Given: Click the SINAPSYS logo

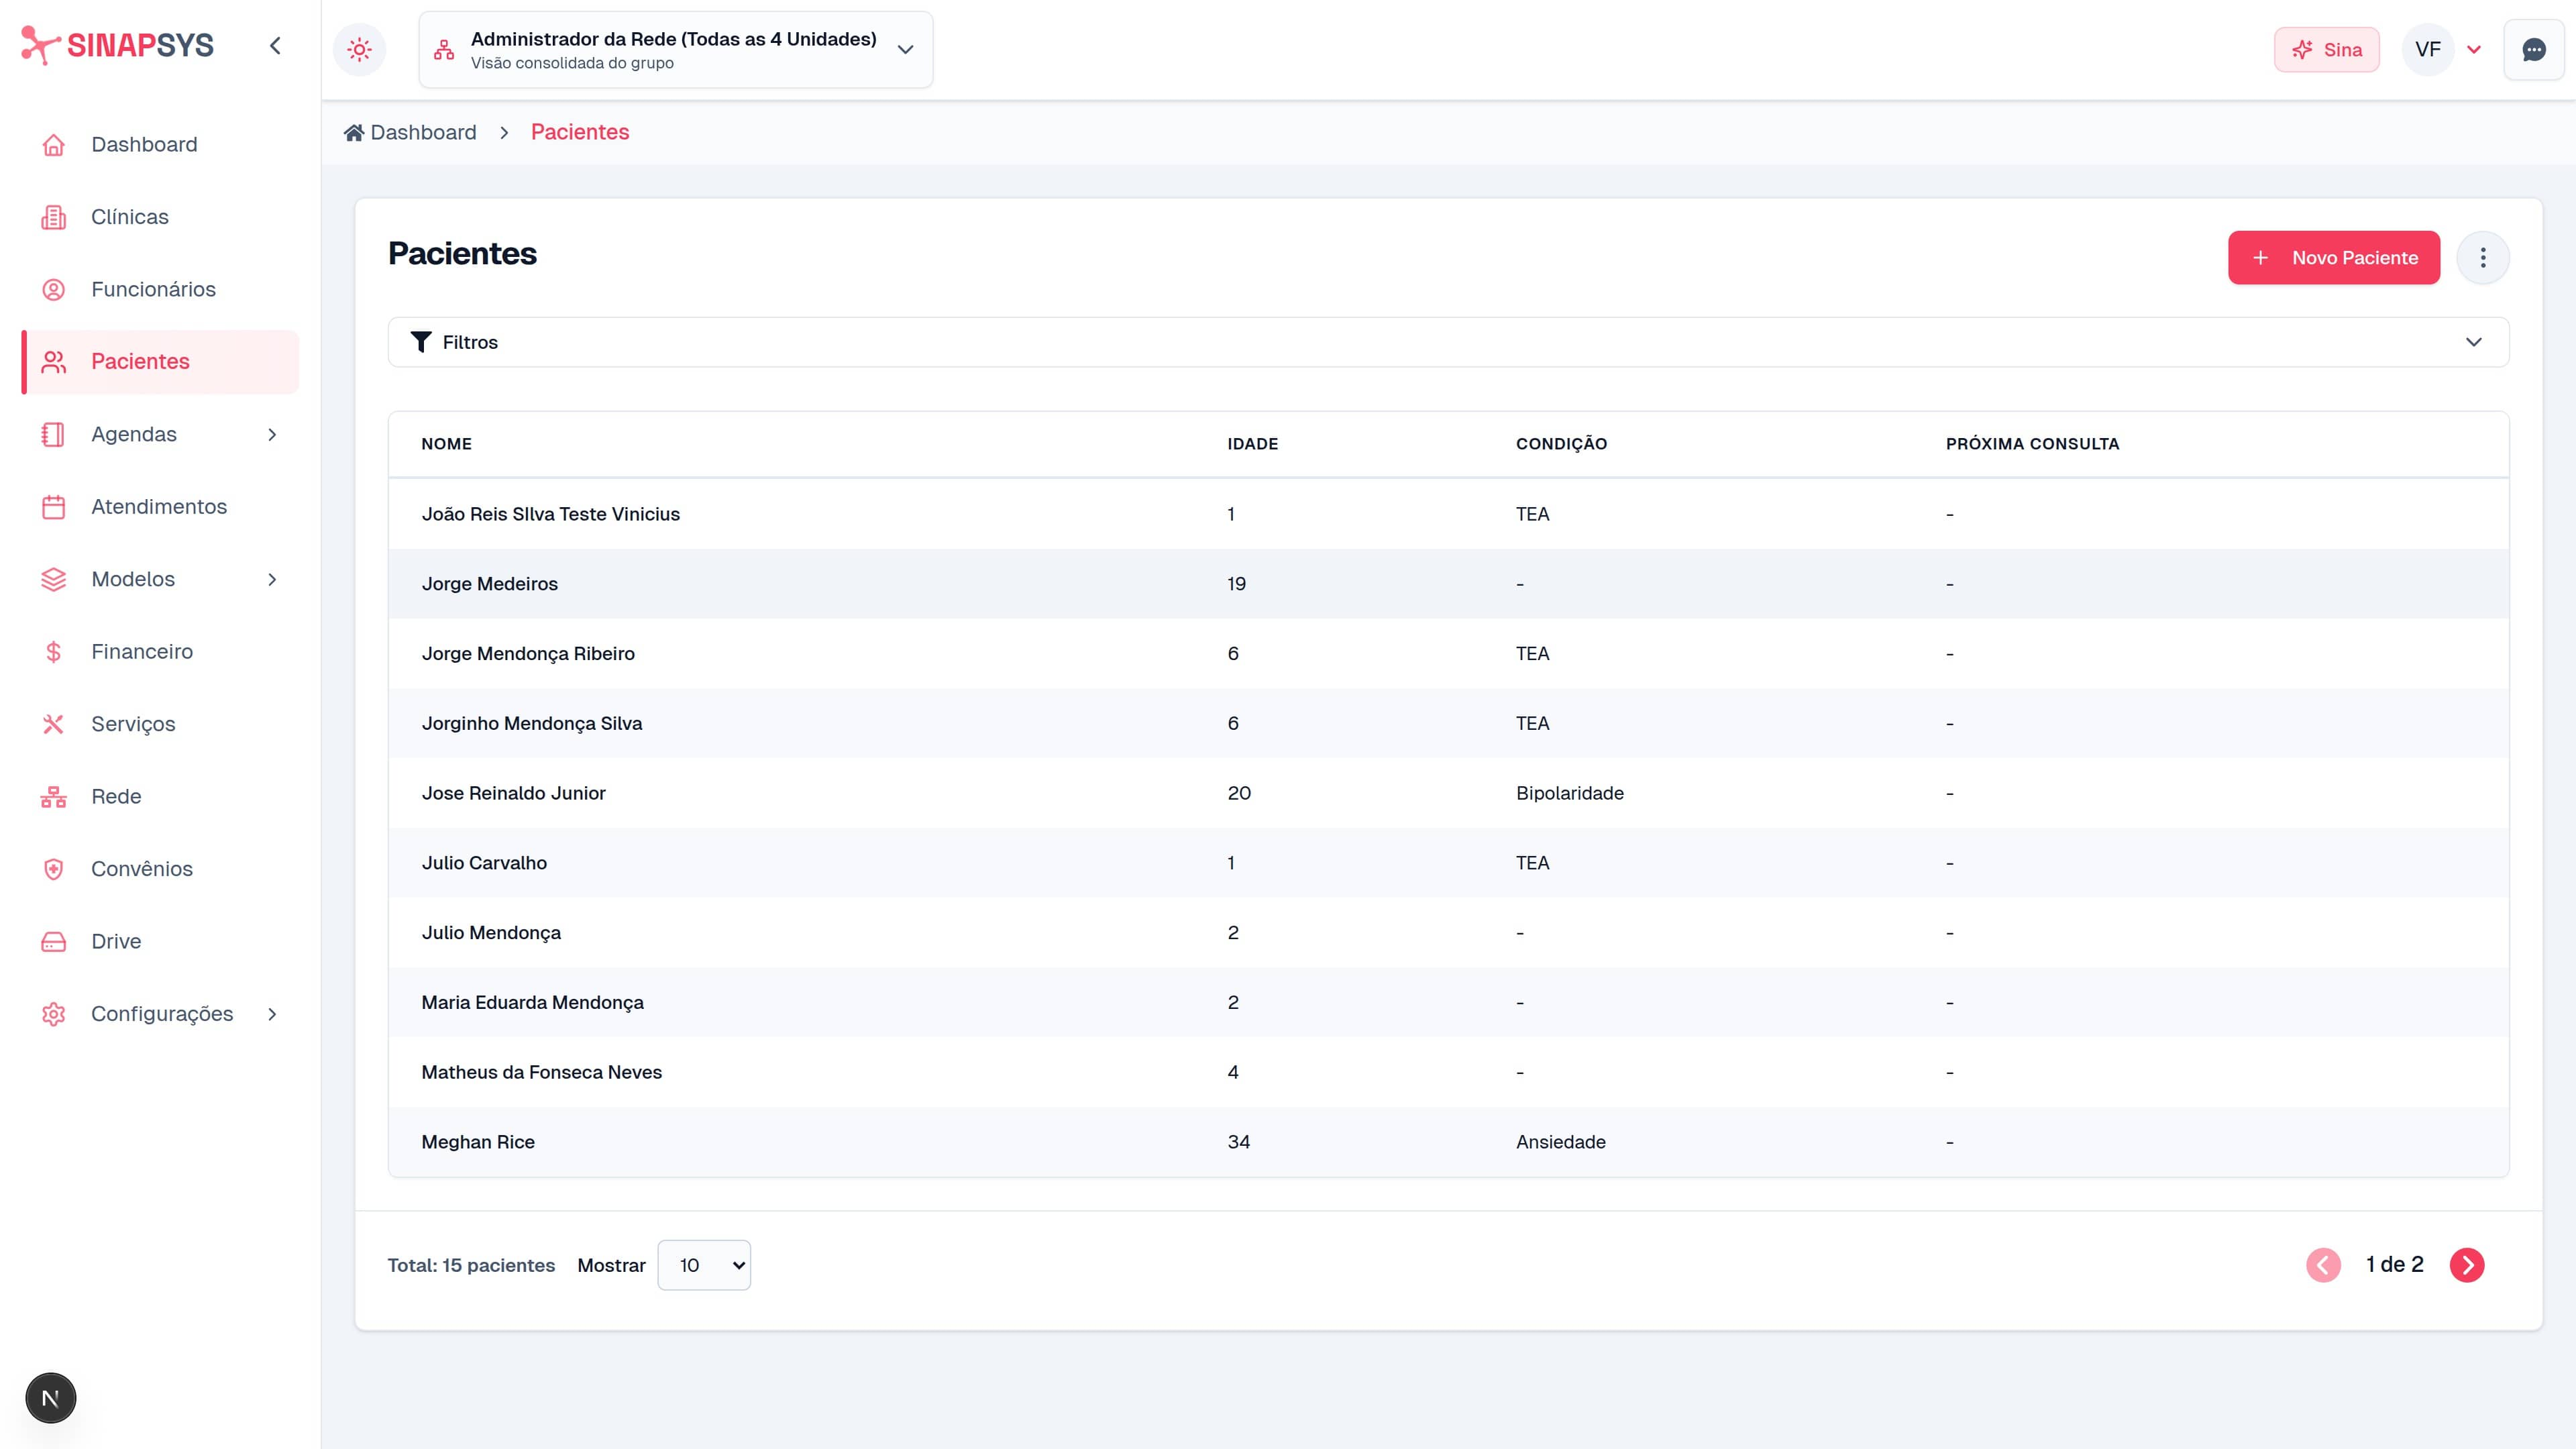Looking at the screenshot, I should [x=118, y=45].
